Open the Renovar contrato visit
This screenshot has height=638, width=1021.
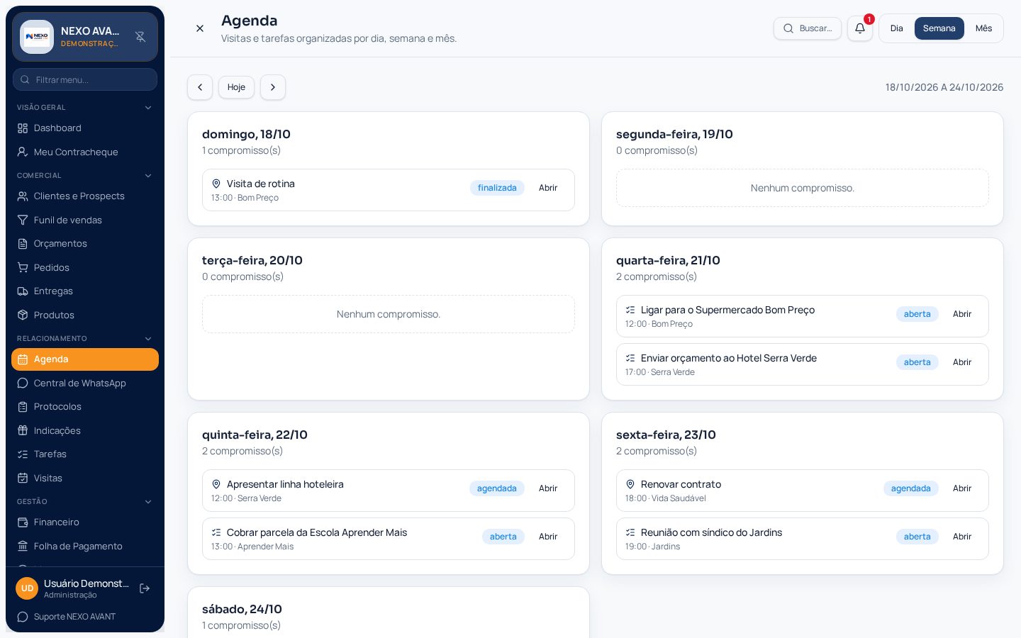(962, 488)
